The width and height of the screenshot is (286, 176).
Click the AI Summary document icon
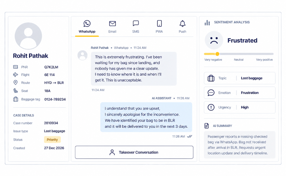tap(206, 126)
